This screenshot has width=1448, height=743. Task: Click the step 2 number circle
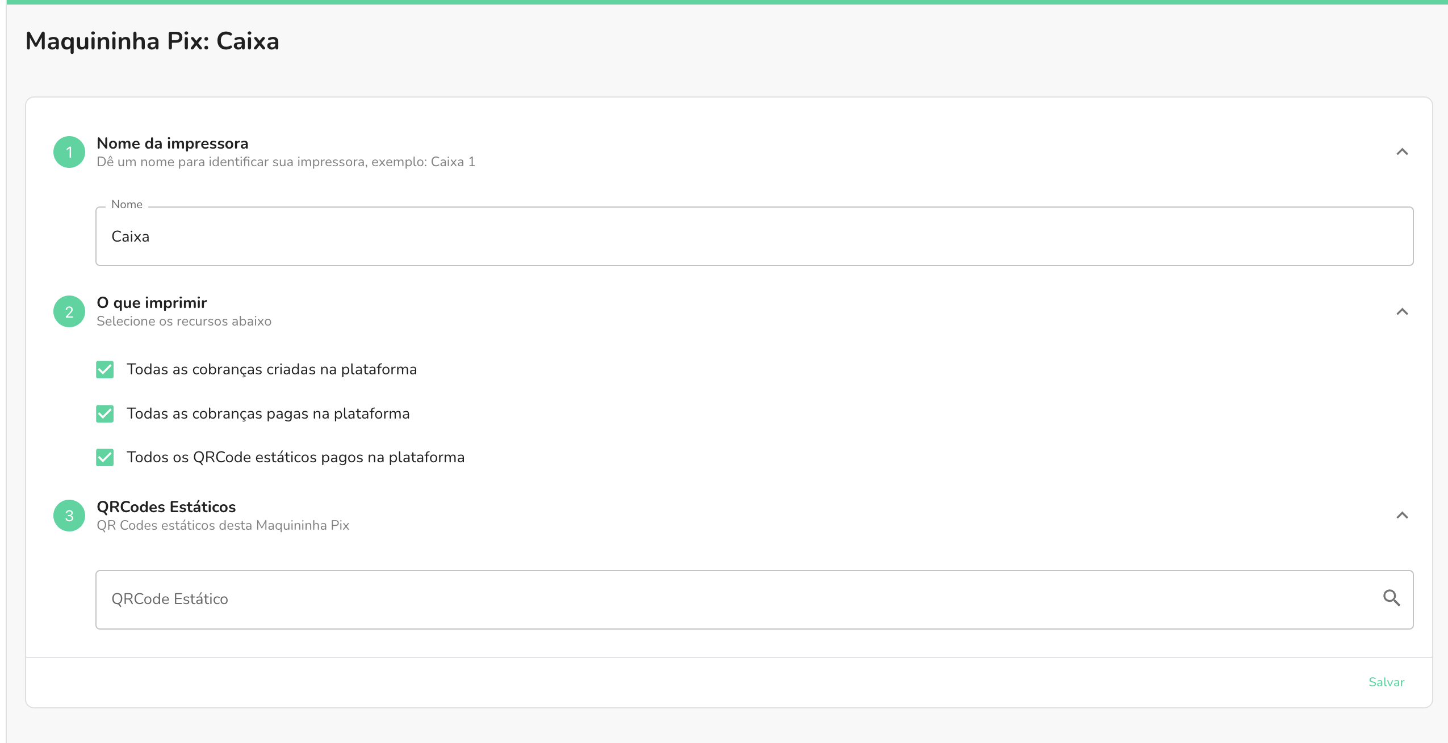coord(69,311)
